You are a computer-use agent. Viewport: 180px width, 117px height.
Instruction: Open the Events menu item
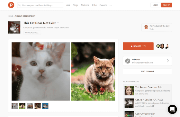tap(103, 5)
